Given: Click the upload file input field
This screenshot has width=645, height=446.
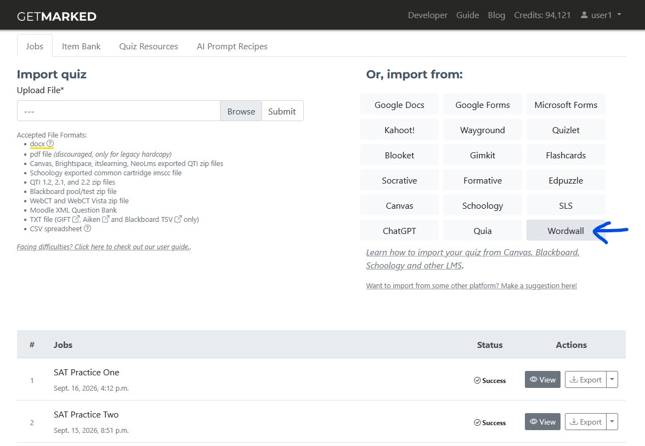Looking at the screenshot, I should pos(118,111).
